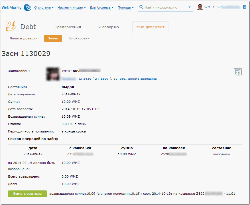250x205 pixels.
Task: Open the lender's blurred profile photo
Action: click(53, 74)
